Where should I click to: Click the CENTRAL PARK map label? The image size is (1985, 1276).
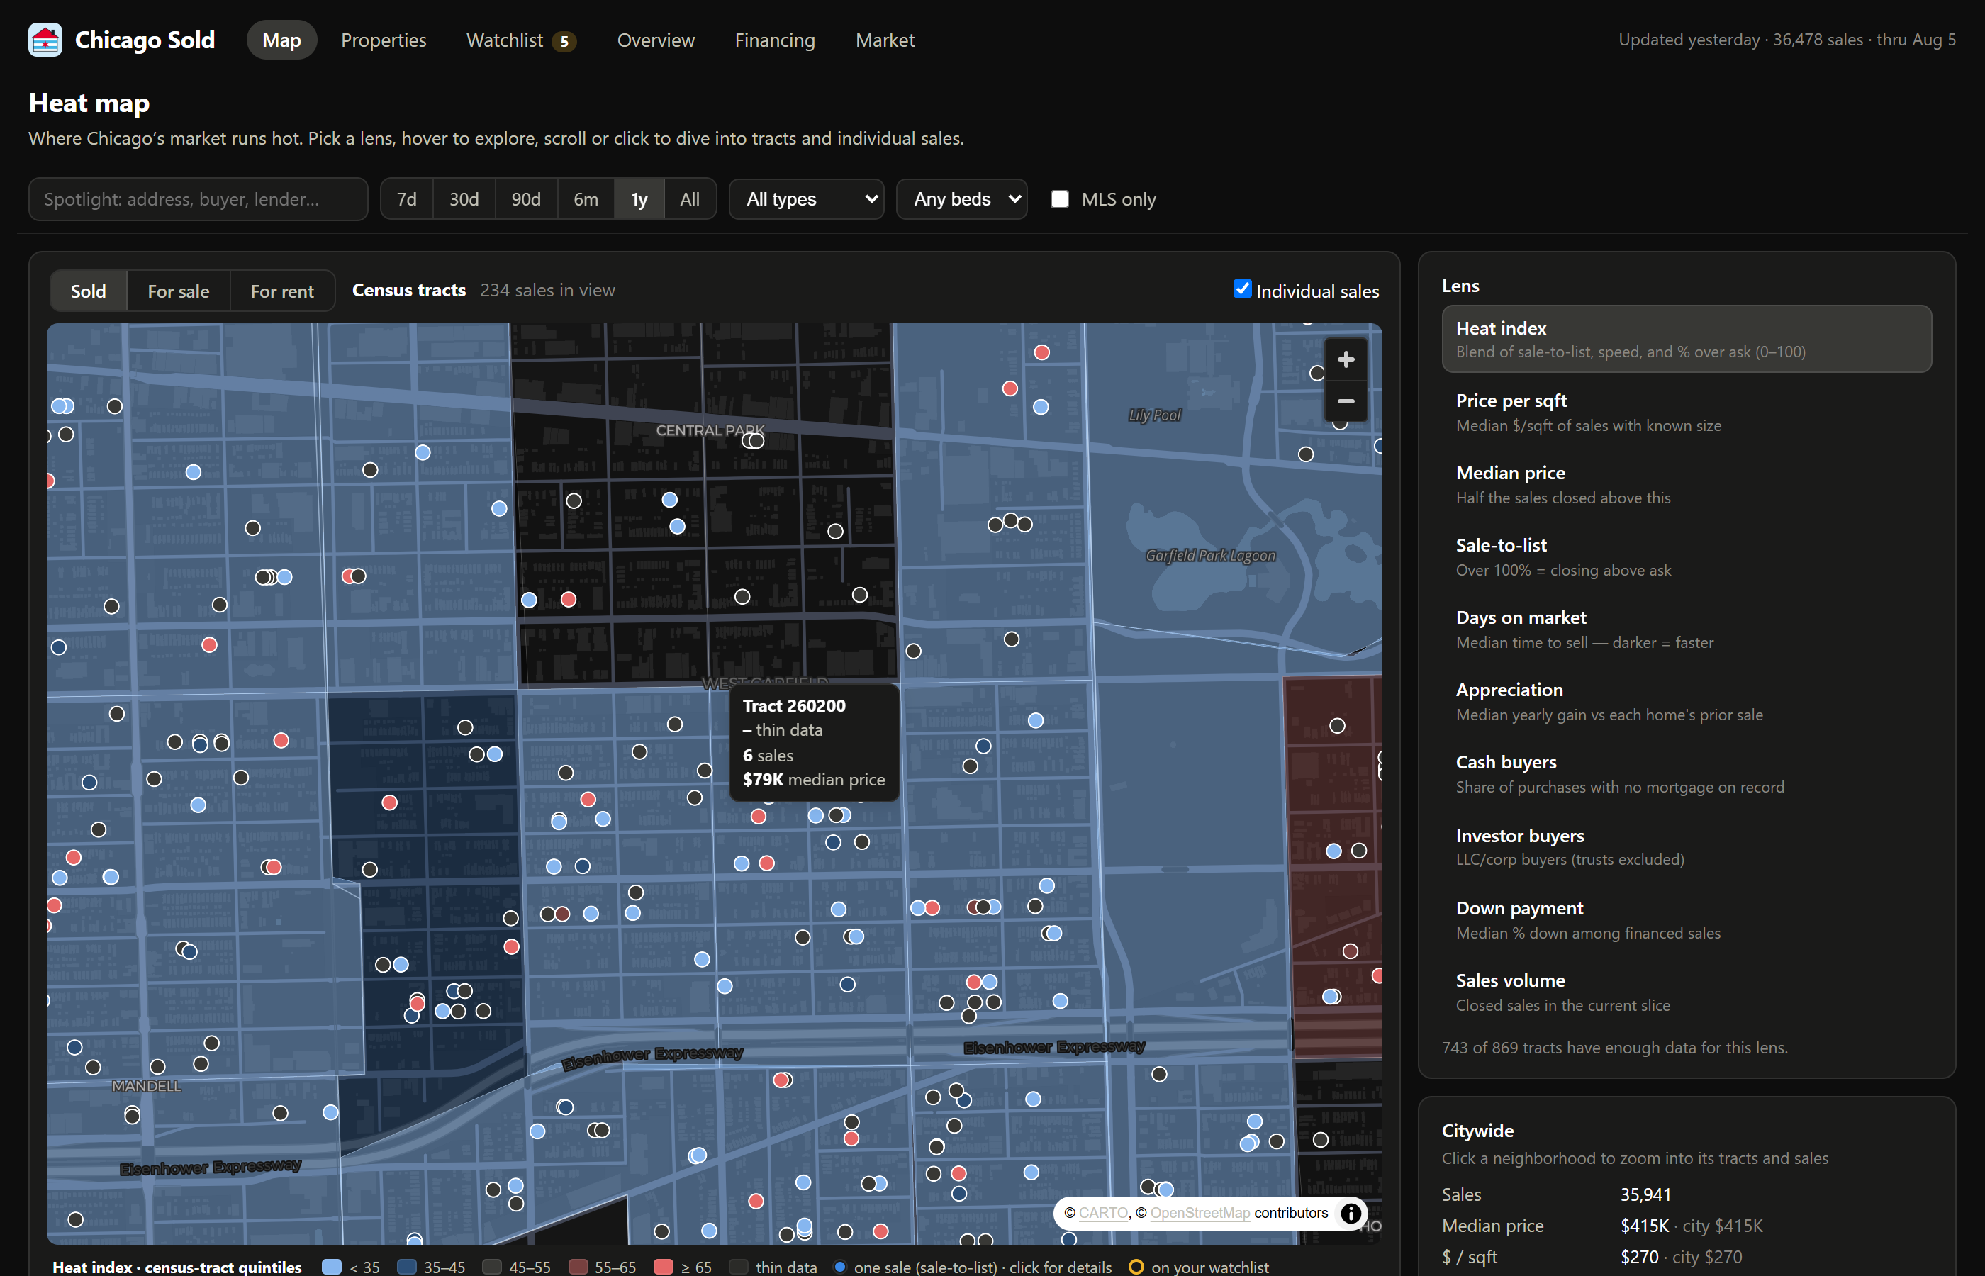tap(710, 430)
